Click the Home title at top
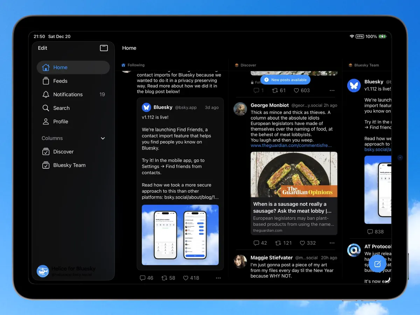The width and height of the screenshot is (420, 315). coord(129,48)
